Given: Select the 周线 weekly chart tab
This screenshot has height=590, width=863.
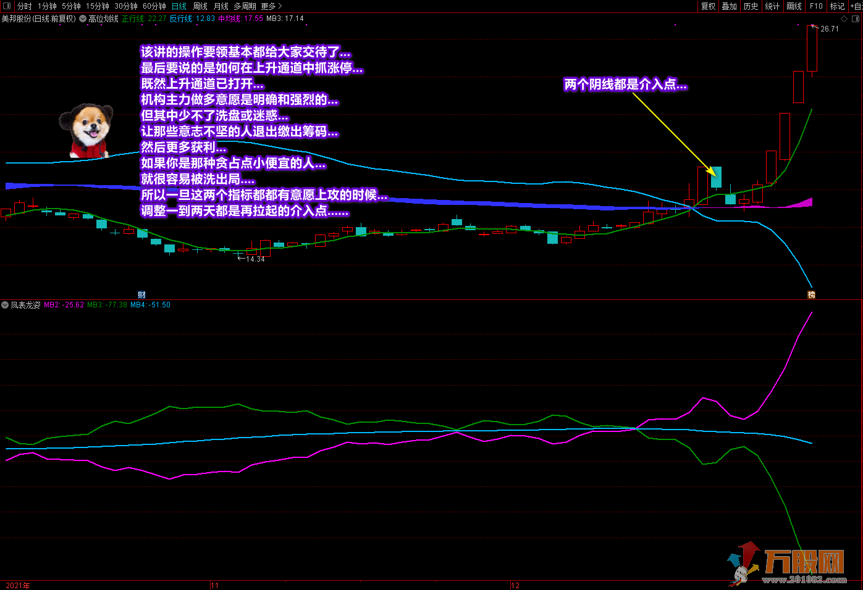Looking at the screenshot, I should tap(200, 6).
